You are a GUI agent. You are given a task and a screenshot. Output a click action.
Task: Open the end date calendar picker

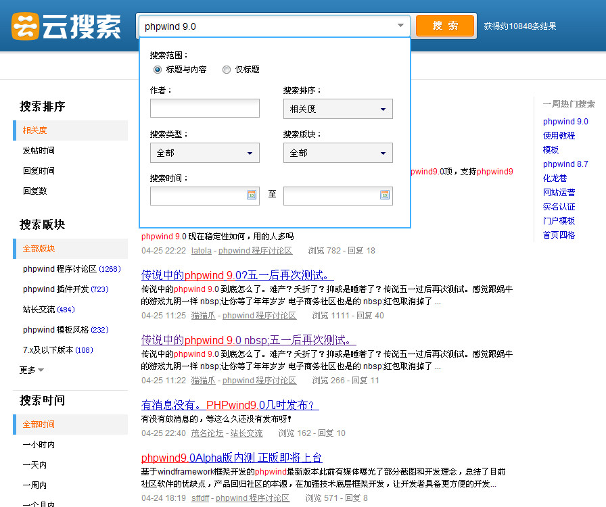(385, 195)
